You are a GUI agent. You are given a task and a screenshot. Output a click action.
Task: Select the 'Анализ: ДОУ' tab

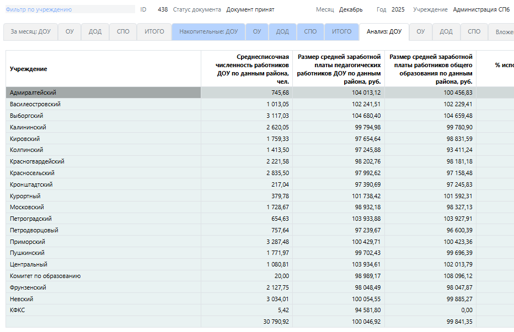coord(384,32)
